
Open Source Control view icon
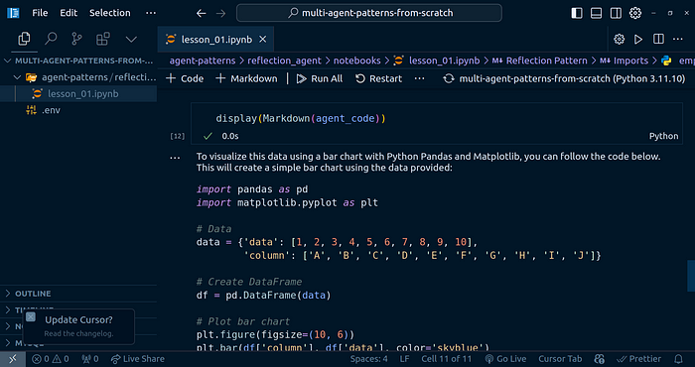pos(76,39)
